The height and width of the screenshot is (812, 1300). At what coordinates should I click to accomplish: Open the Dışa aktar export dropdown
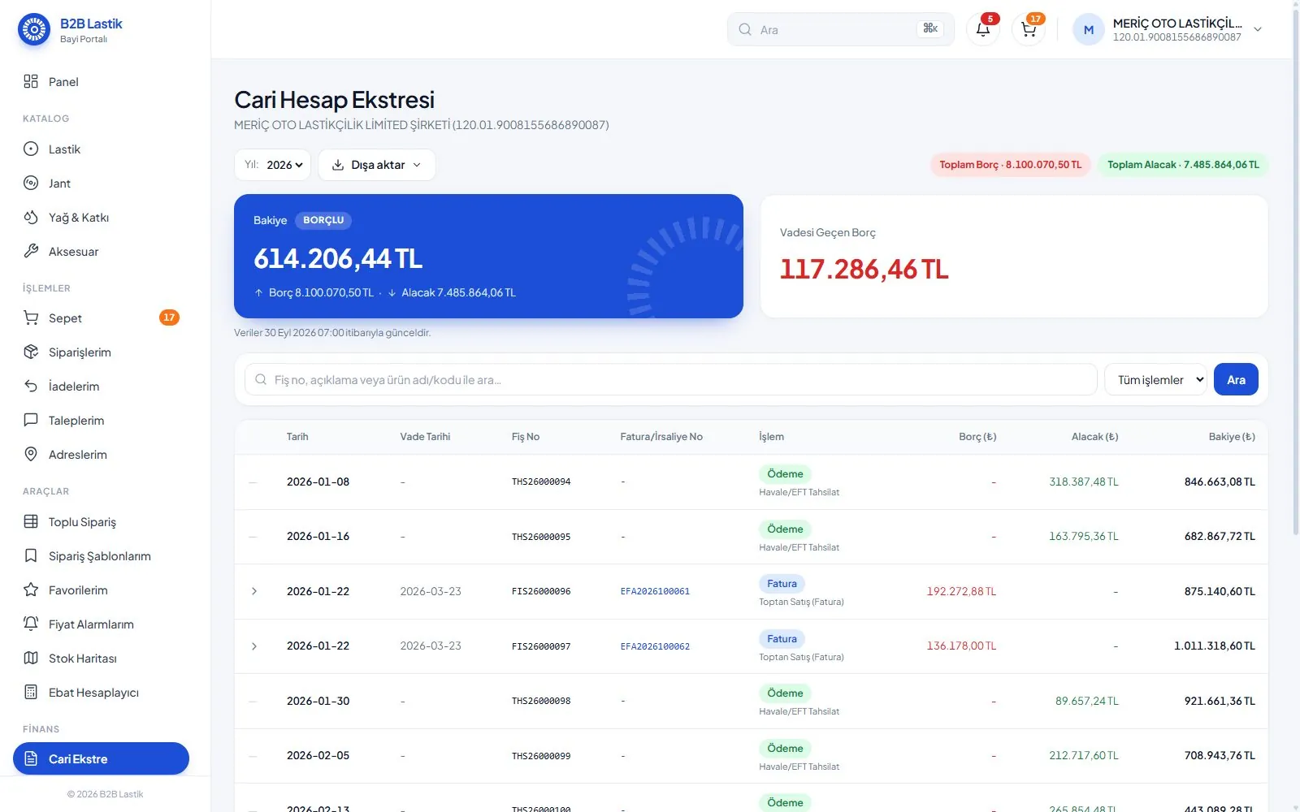[x=377, y=165]
